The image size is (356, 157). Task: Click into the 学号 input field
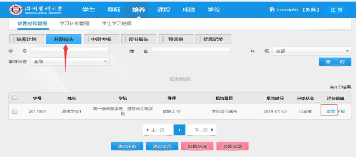[x=70, y=51]
